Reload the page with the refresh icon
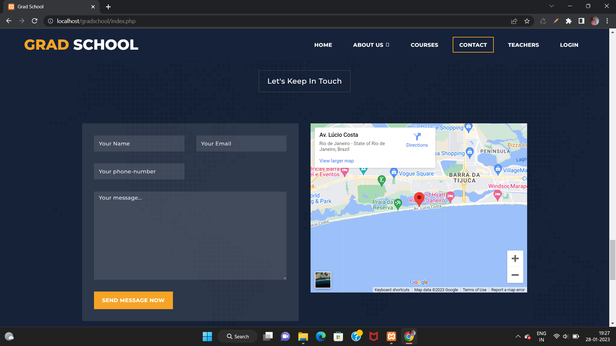The image size is (616, 346). click(34, 21)
